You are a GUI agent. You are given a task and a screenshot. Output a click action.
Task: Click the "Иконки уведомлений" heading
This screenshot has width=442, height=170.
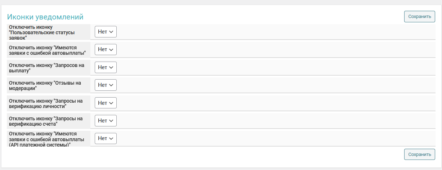pyautogui.click(x=45, y=17)
